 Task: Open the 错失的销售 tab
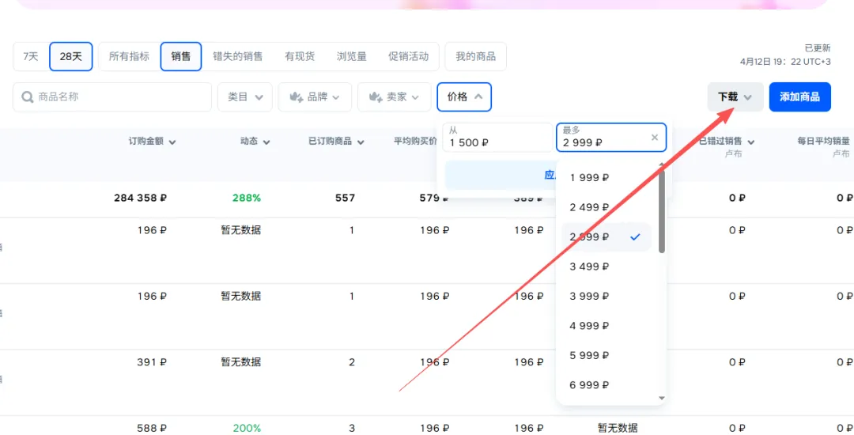[x=237, y=57]
